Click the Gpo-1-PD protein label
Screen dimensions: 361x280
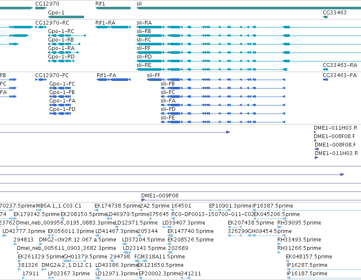coord(62,109)
